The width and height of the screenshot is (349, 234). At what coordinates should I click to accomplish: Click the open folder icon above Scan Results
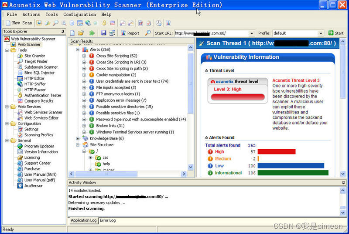pos(81,33)
